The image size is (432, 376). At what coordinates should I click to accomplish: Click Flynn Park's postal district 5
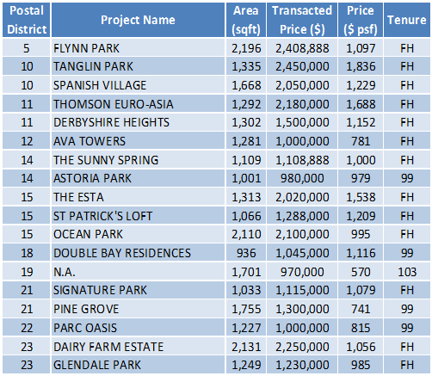click(x=27, y=48)
